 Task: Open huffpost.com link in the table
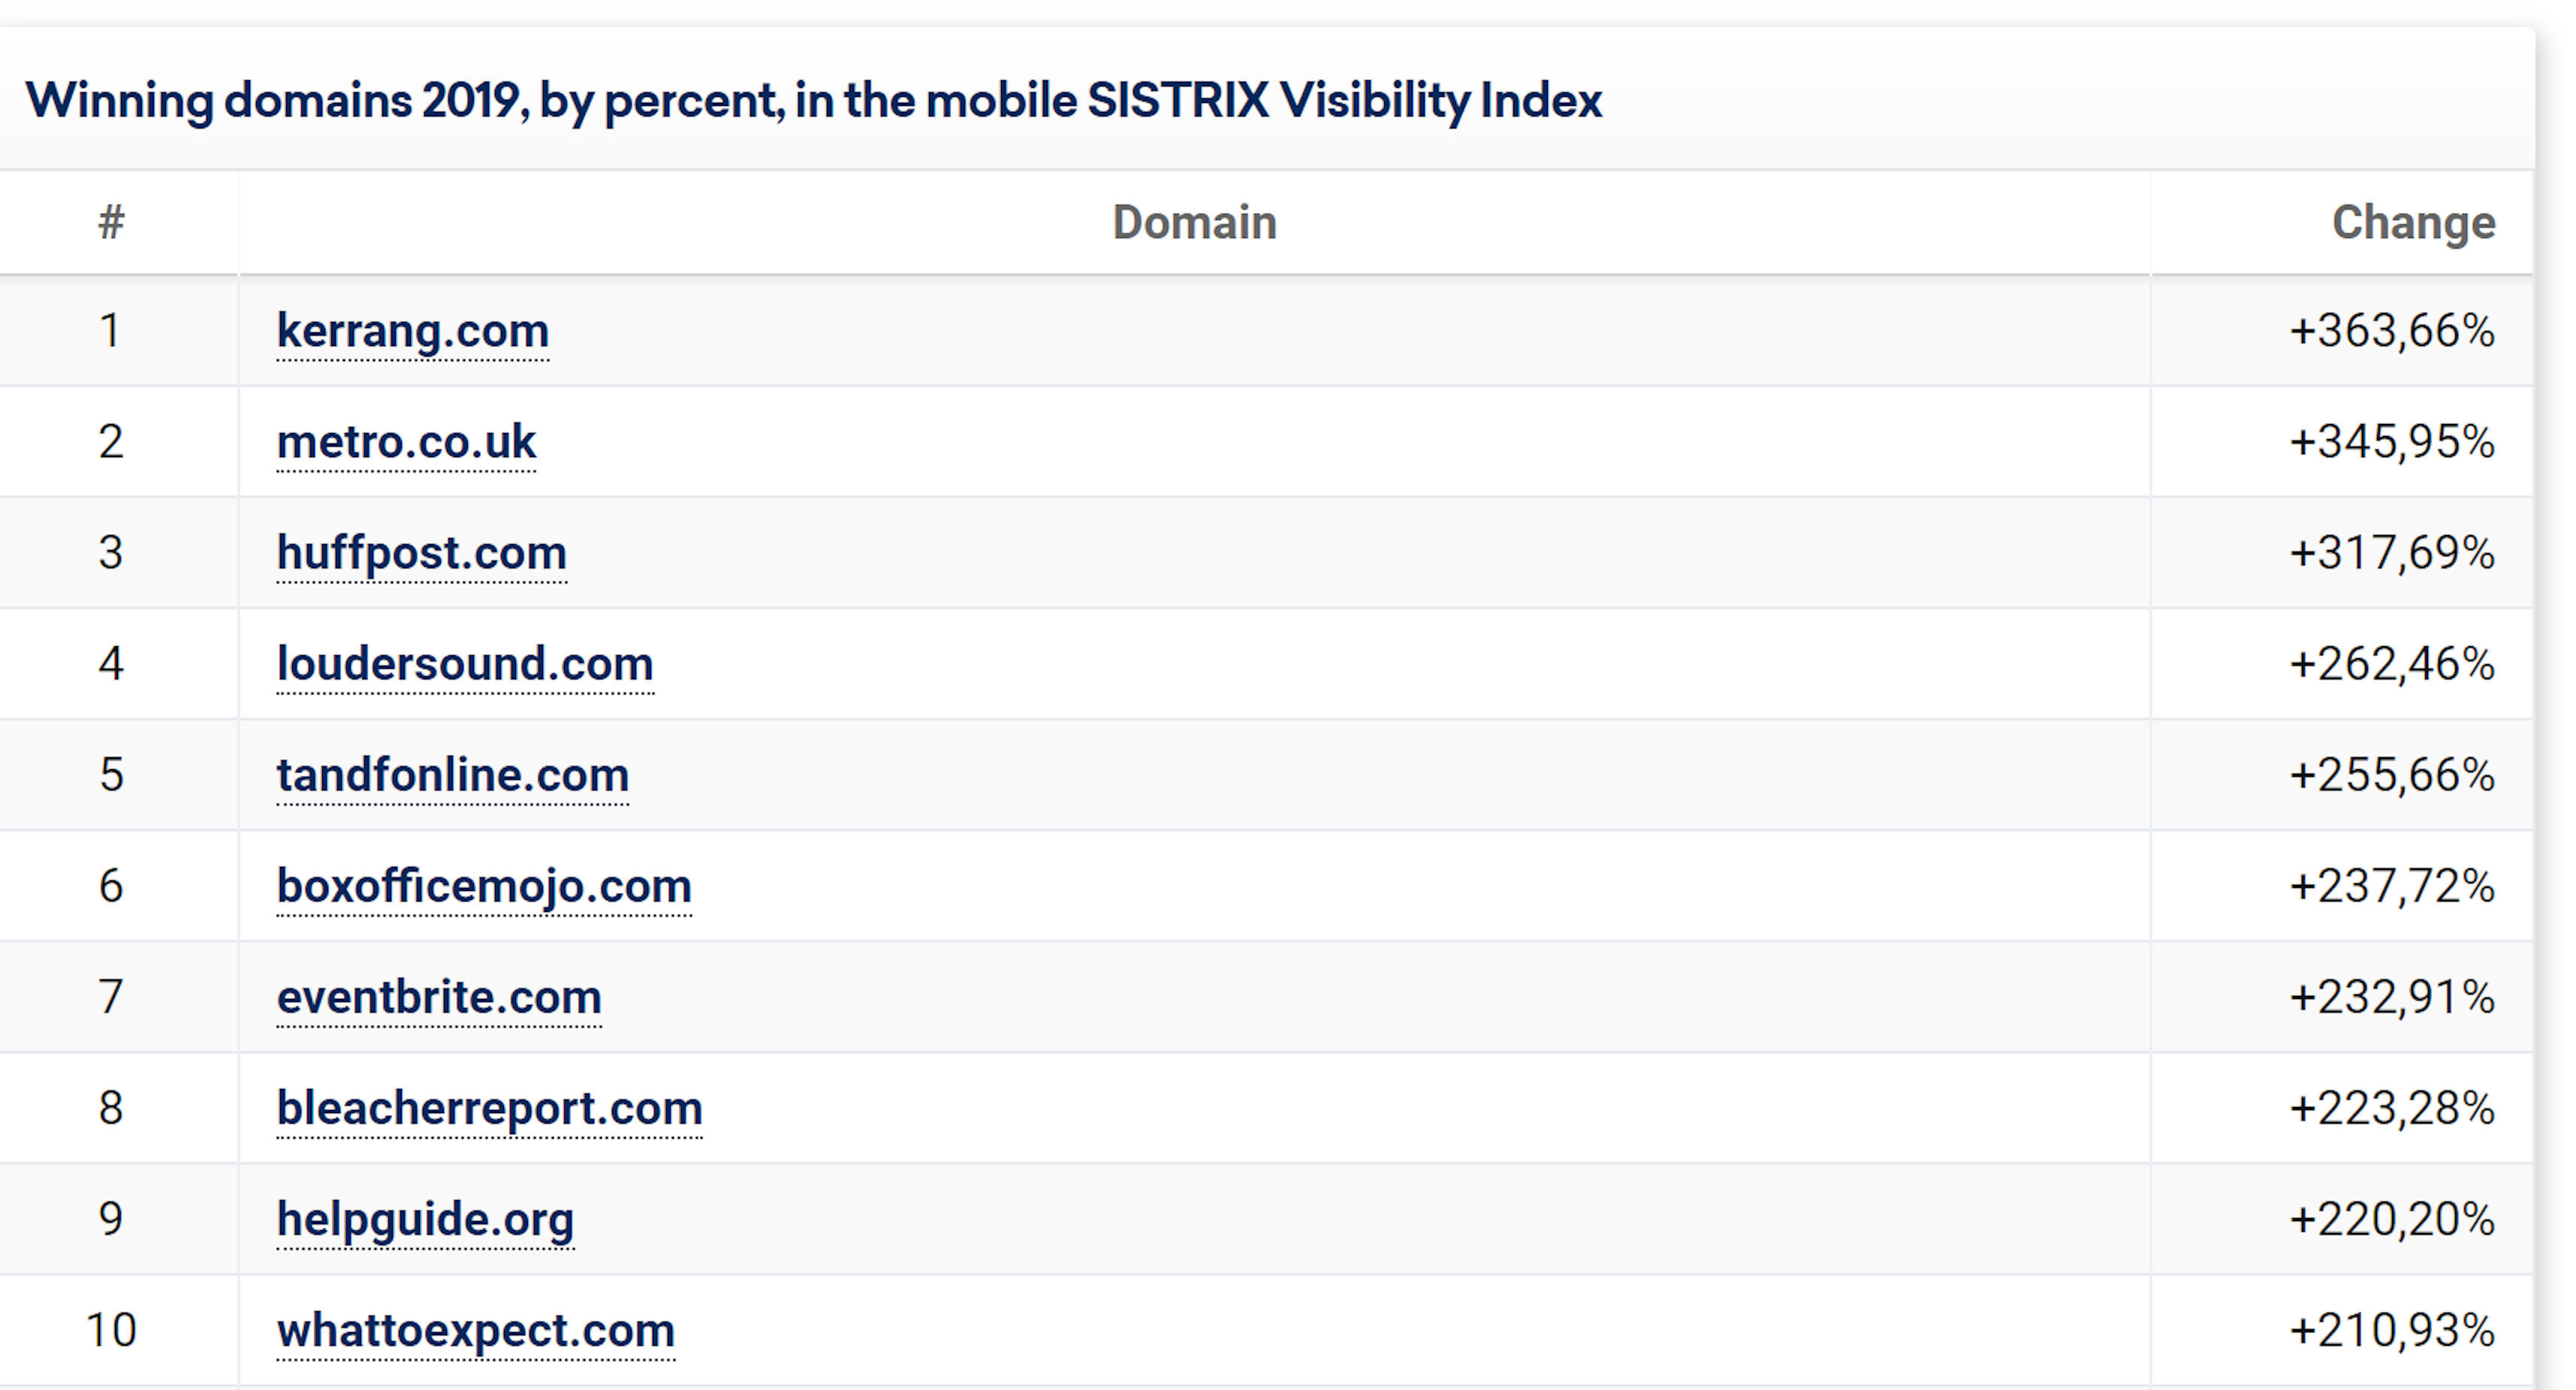421,552
